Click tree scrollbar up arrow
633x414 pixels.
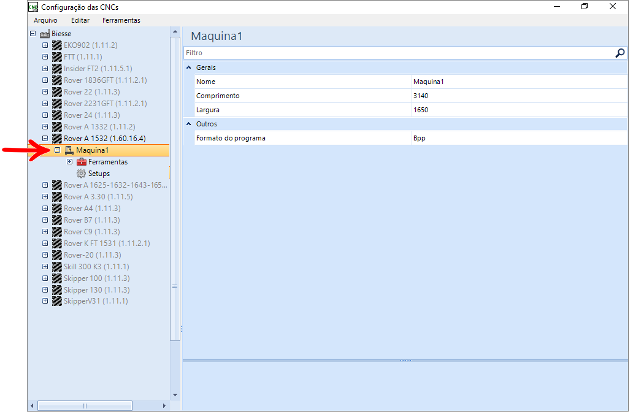tap(175, 31)
